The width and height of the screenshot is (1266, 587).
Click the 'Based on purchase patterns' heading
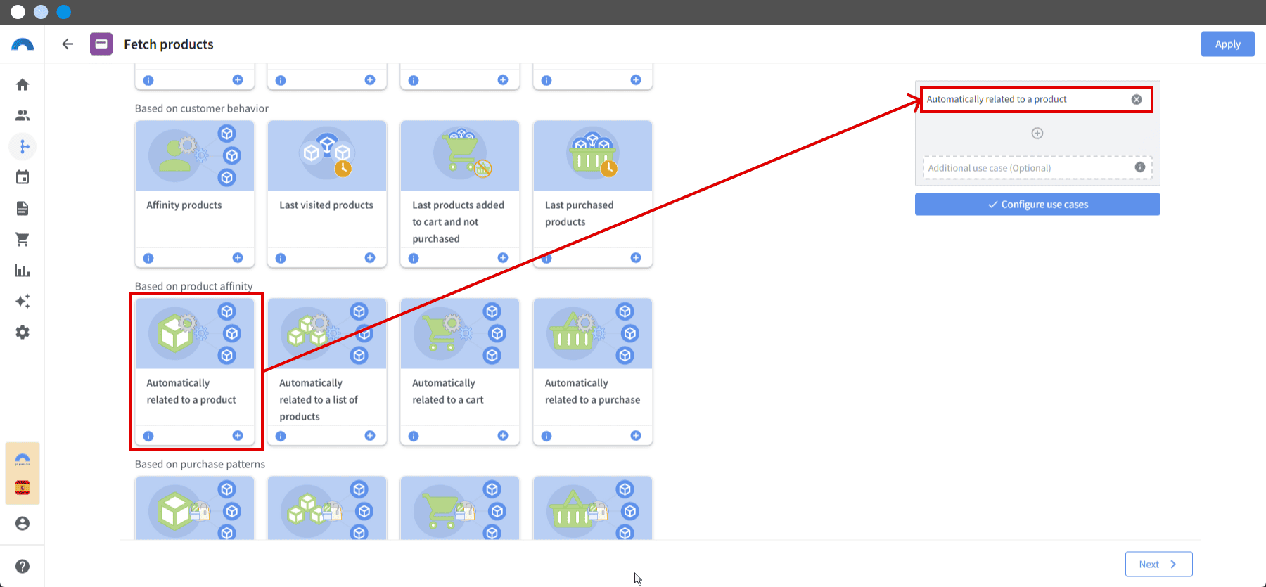click(x=200, y=464)
